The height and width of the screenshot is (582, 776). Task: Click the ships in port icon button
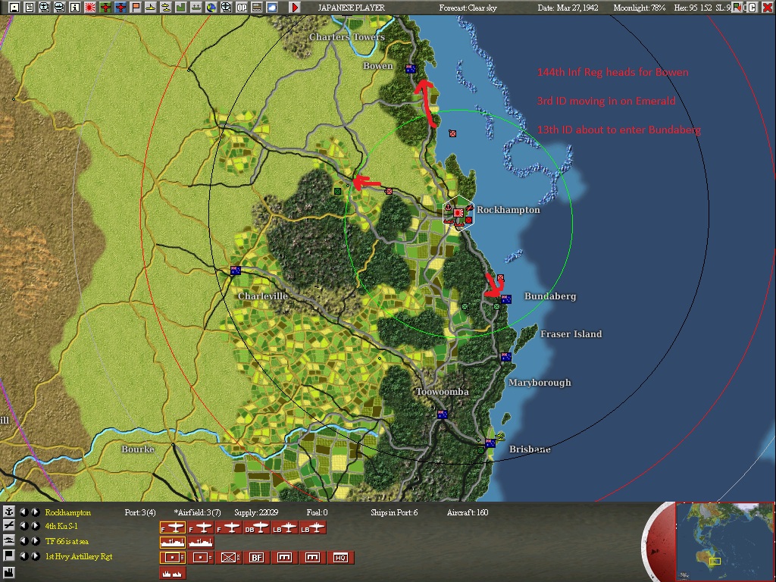(x=173, y=574)
